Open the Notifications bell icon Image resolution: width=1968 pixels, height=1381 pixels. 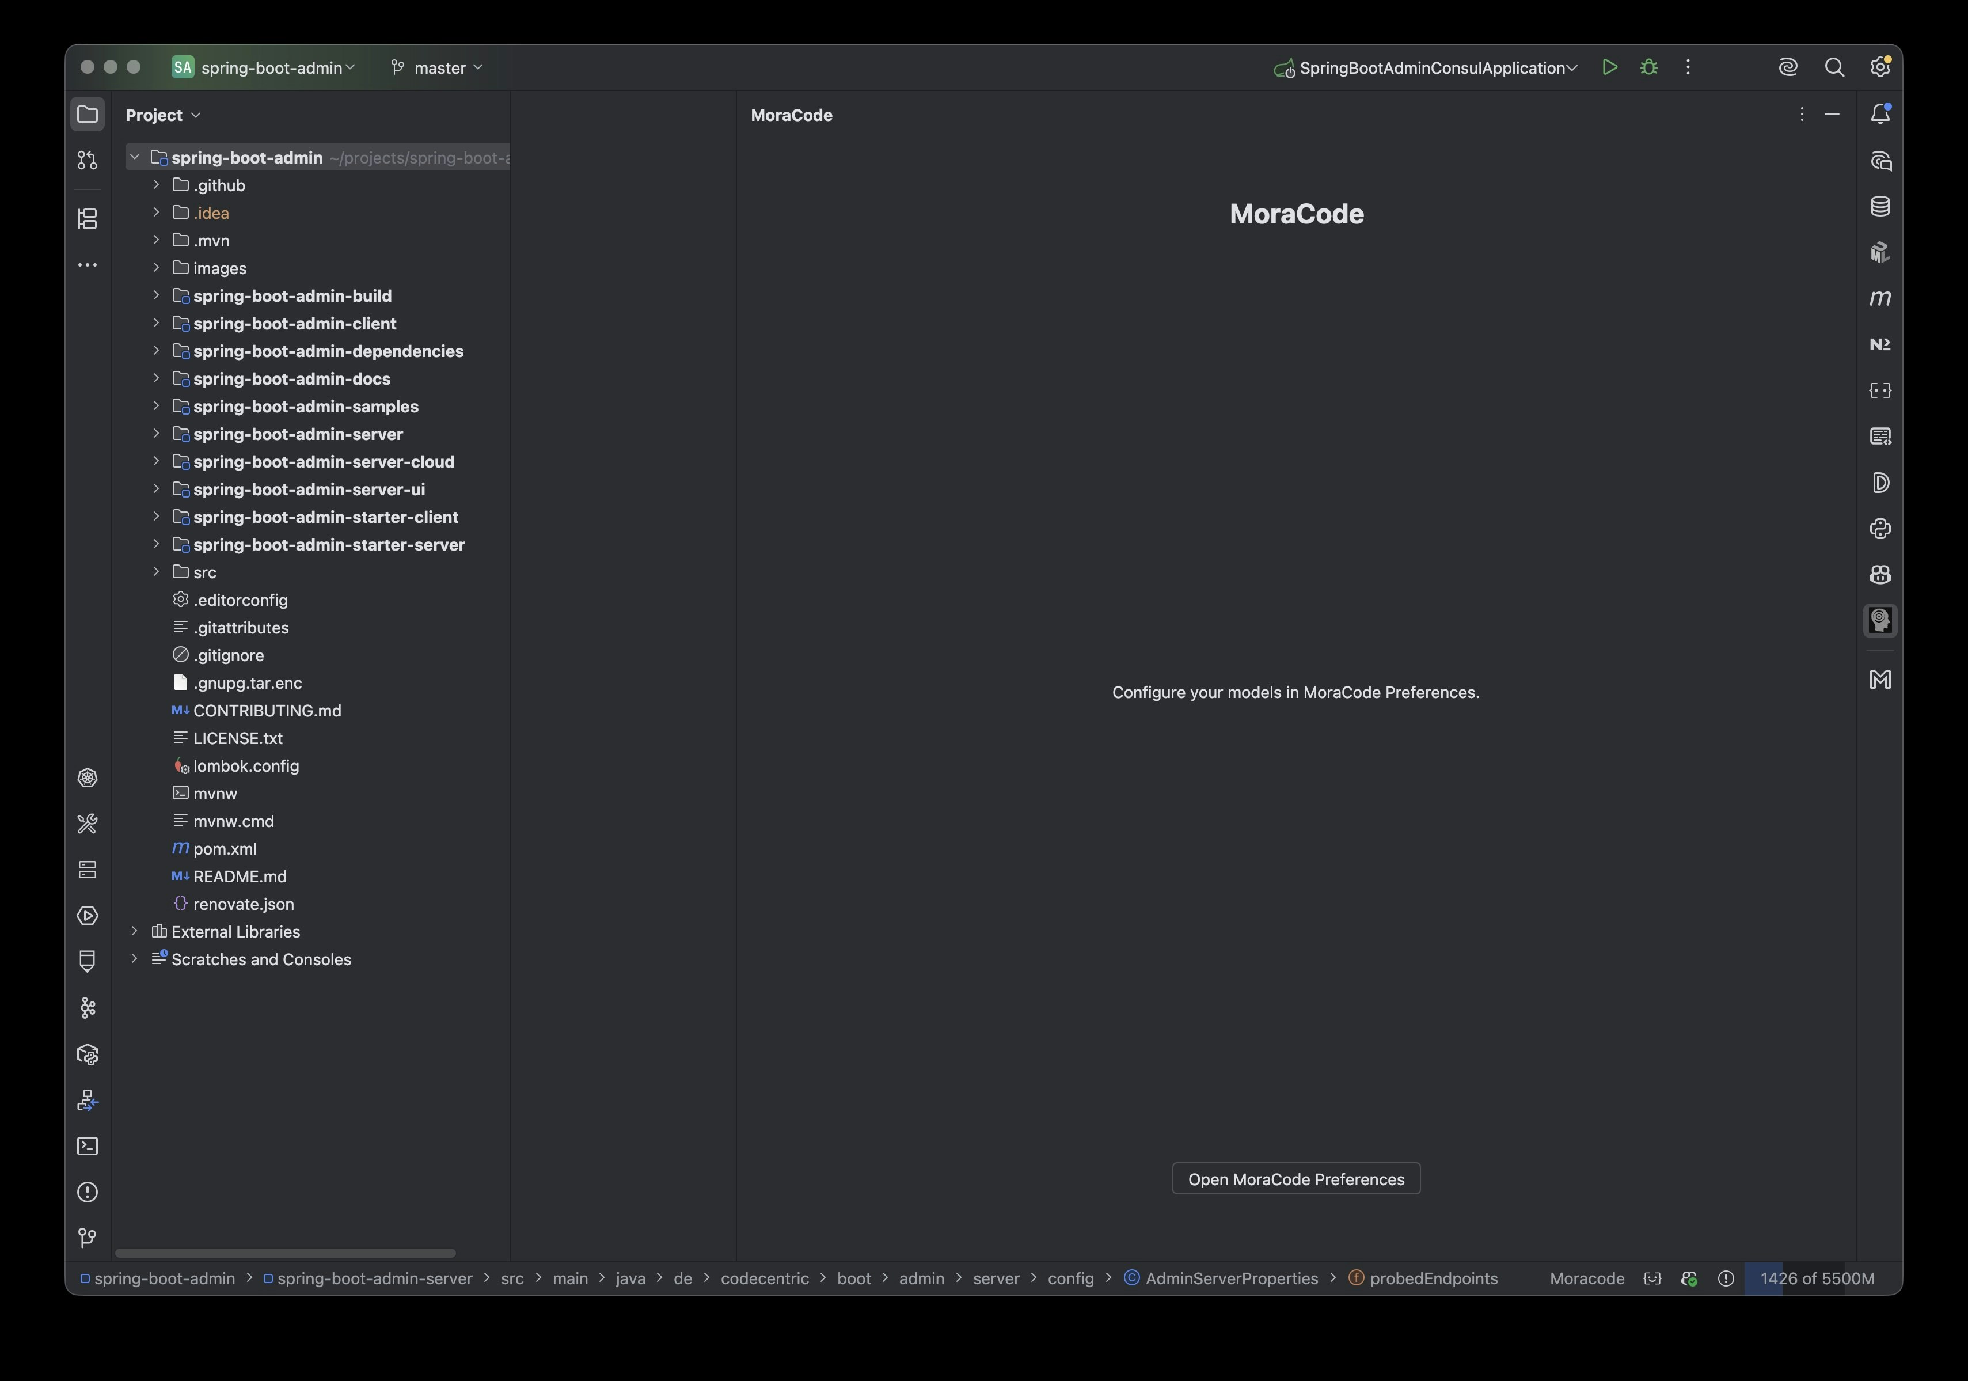pyautogui.click(x=1880, y=114)
